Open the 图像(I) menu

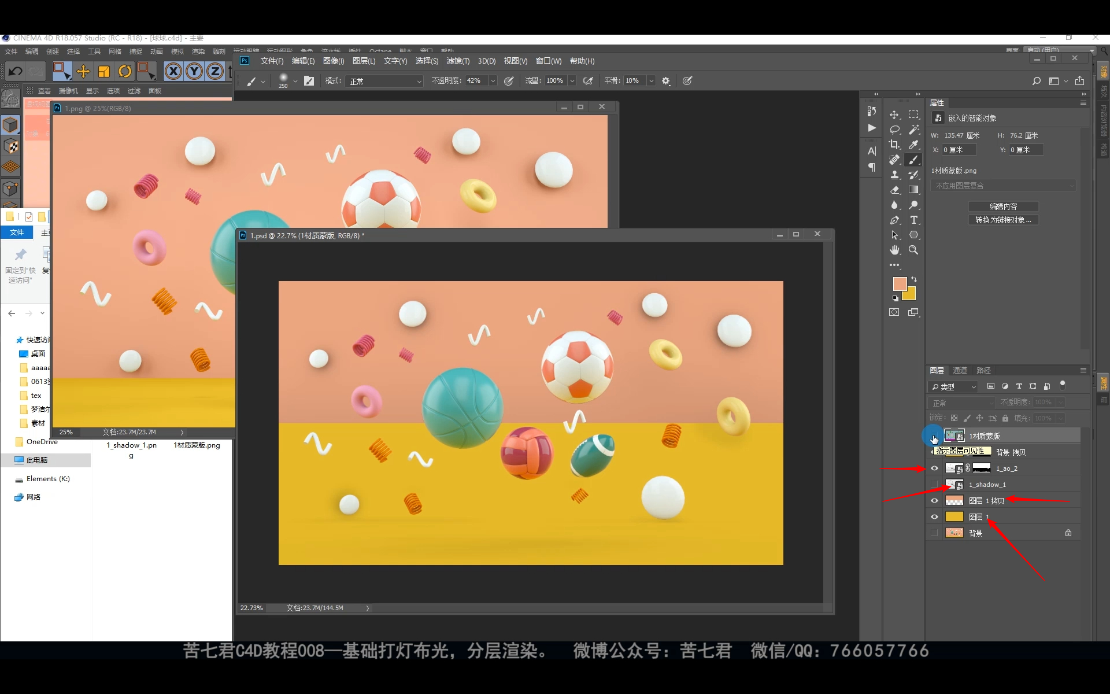coord(334,61)
